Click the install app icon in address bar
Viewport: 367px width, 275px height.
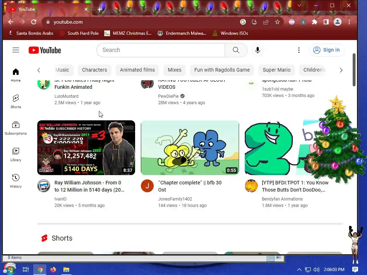tap(254, 22)
